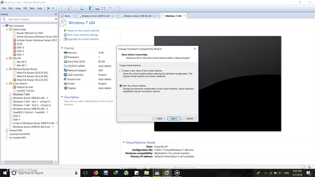Image resolution: width=315 pixels, height=177 pixels.
Task: Collapse the Mikrotik Router Board folder
Action: pyautogui.click(x=7, y=69)
